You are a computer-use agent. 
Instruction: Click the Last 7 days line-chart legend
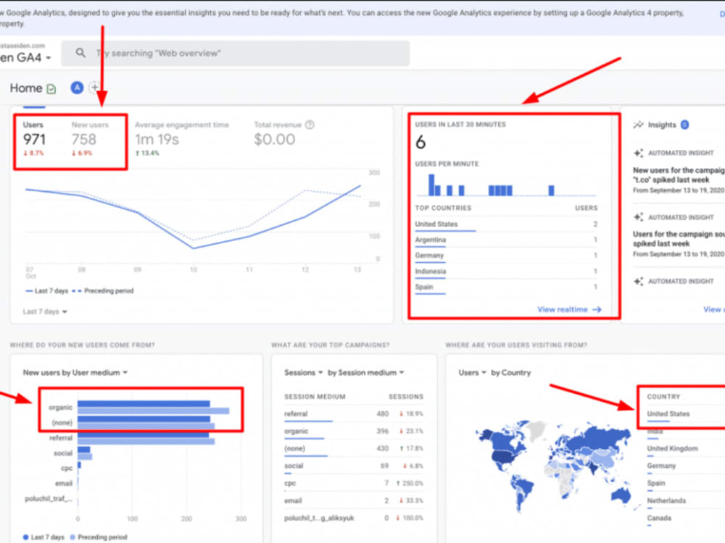[46, 291]
